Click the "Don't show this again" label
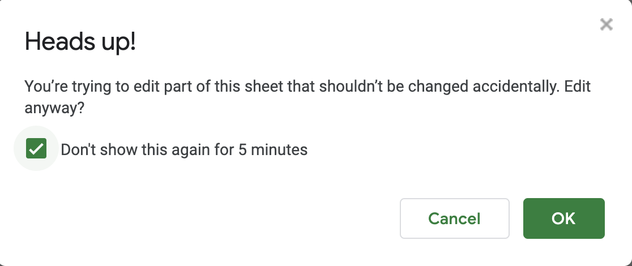 pyautogui.click(x=183, y=150)
